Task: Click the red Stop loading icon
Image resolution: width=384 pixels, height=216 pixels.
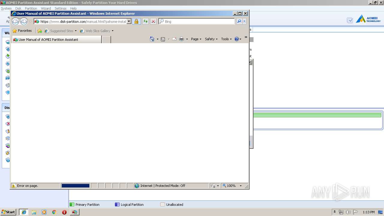Action: pyautogui.click(x=153, y=22)
